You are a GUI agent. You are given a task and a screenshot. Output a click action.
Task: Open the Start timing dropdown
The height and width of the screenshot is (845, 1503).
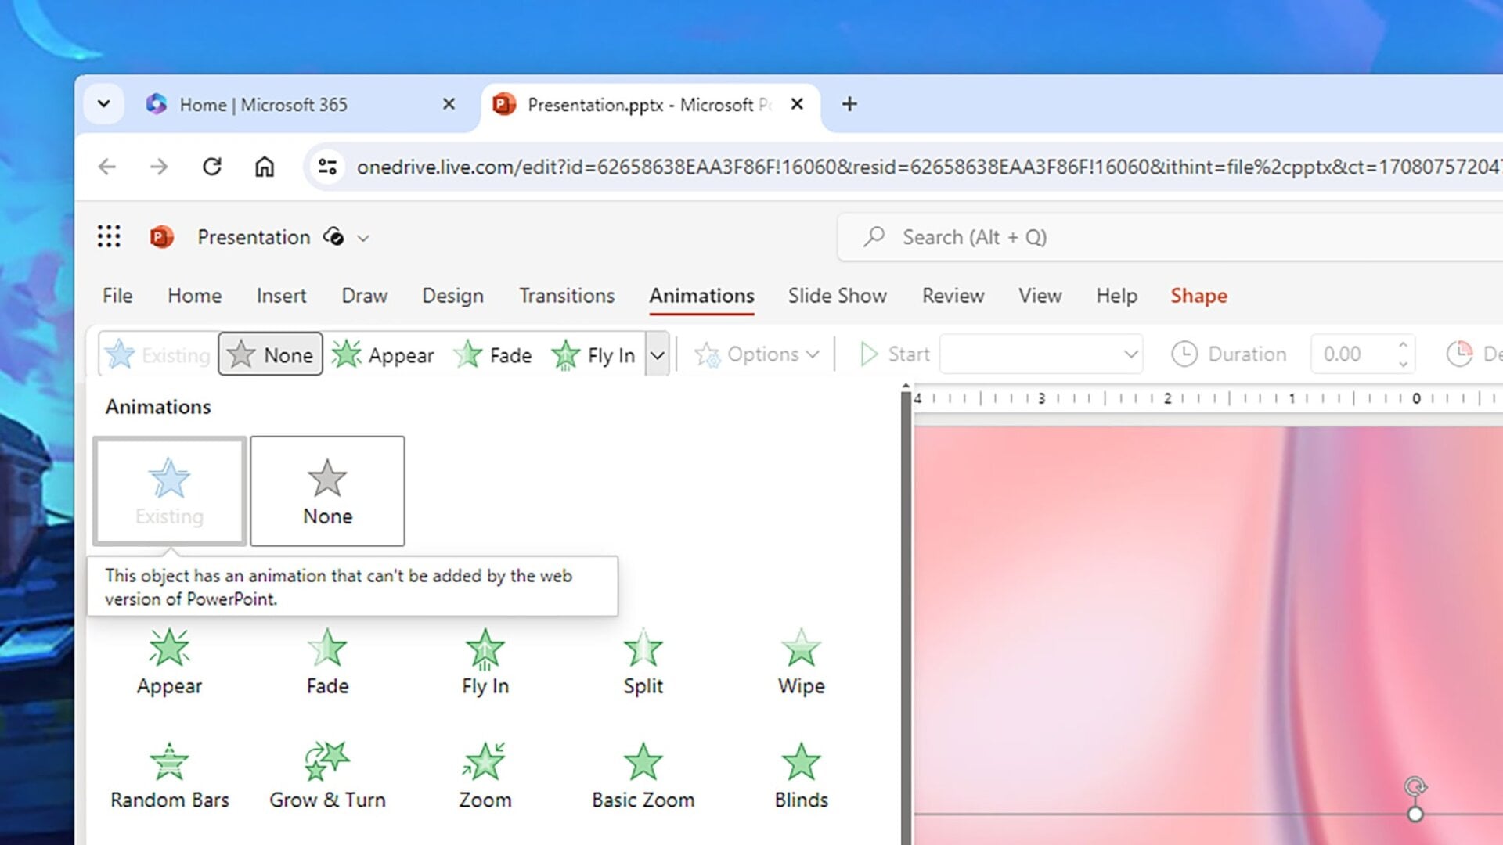tap(1041, 354)
